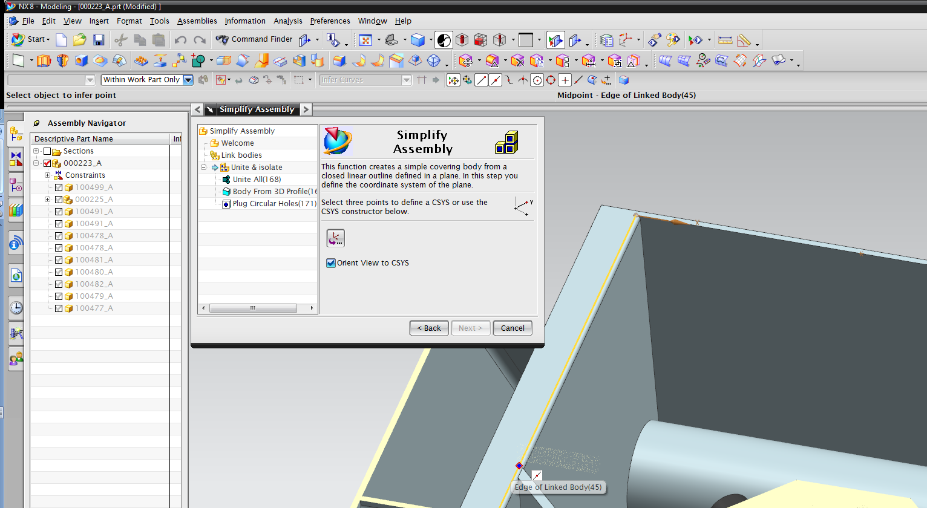The width and height of the screenshot is (927, 508).
Task: Expand the Sections tree node
Action: pyautogui.click(x=36, y=151)
